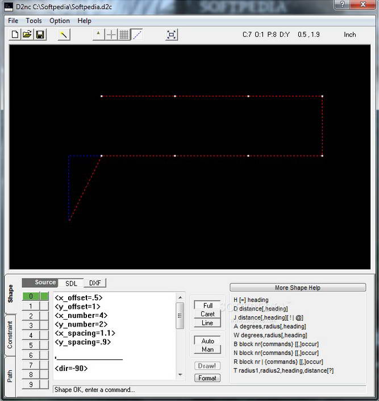Viewport: 379px width, 401px height.
Task: Create a new file with the blank page icon
Action: (15, 35)
